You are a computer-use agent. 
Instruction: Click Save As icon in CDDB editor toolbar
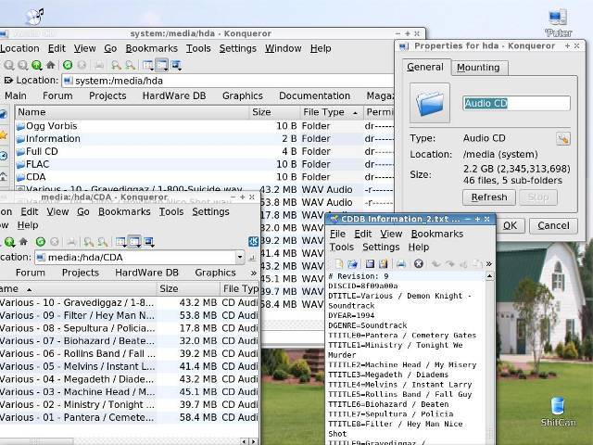pyautogui.click(x=383, y=263)
